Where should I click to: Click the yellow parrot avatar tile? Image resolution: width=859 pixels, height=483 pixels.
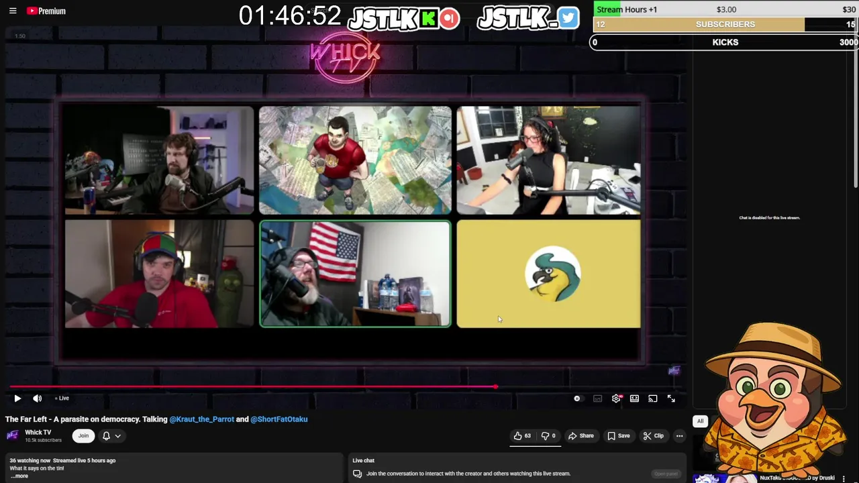tap(548, 274)
